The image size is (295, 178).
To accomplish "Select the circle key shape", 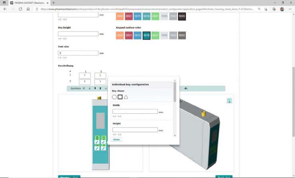I will (x=114, y=97).
